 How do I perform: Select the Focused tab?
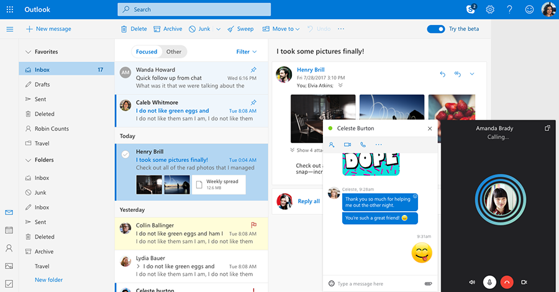(x=147, y=52)
